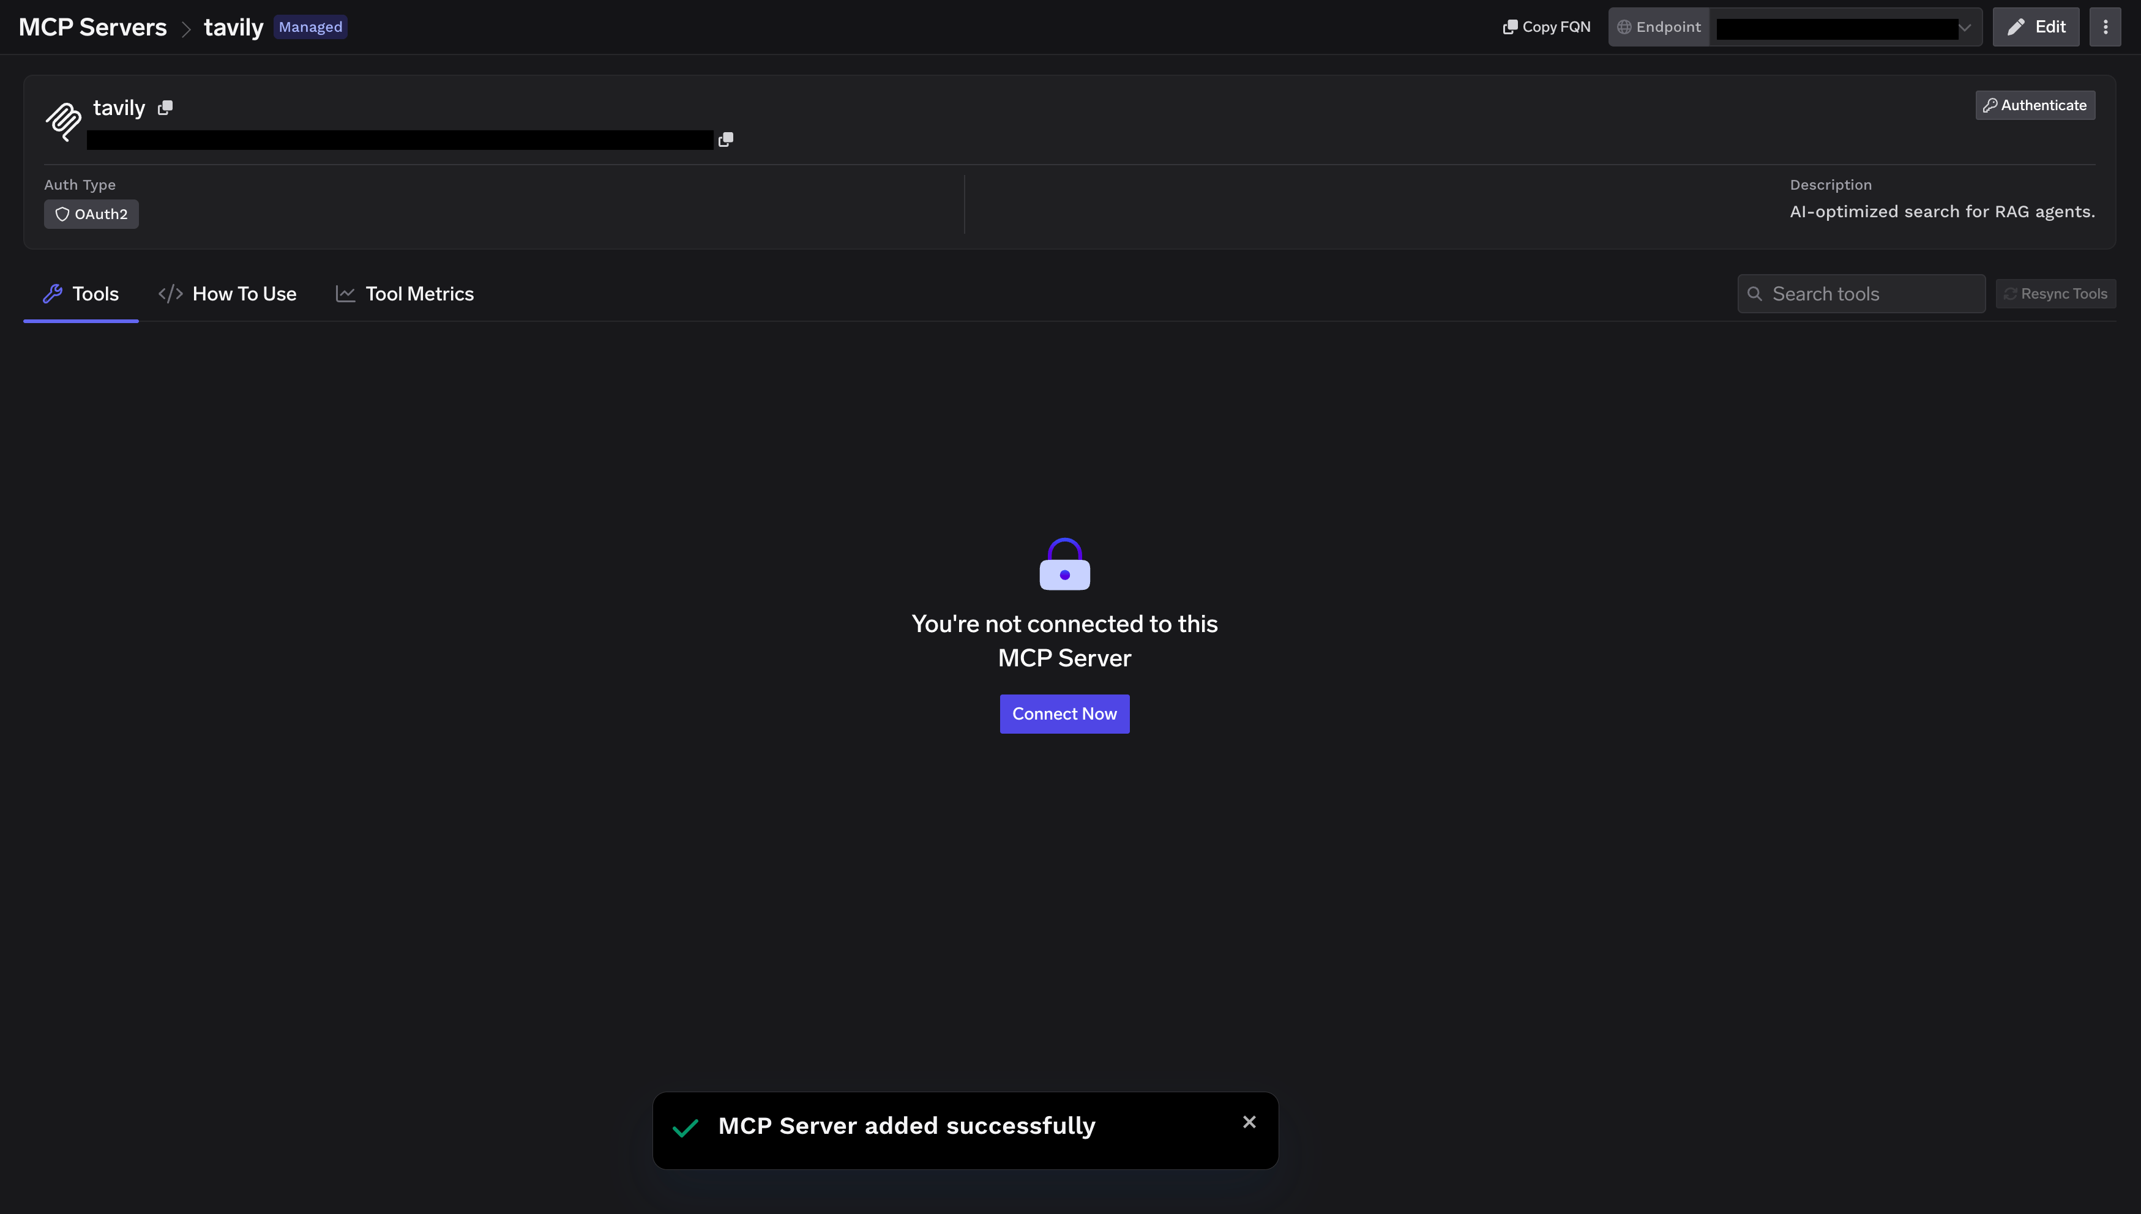Screen dimensions: 2141x1214
Task: Copy the redacted server URL icon
Action: tap(726, 140)
